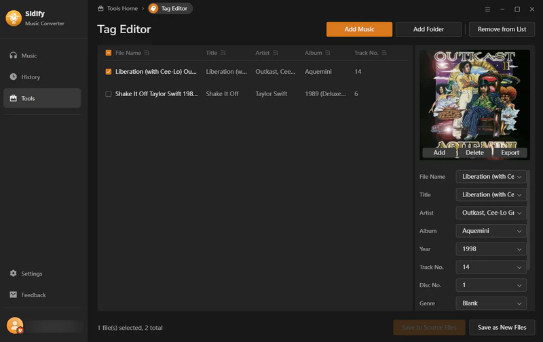Expand the Artist field dropdown
Viewport: 543px width, 342px height.
[x=491, y=213]
